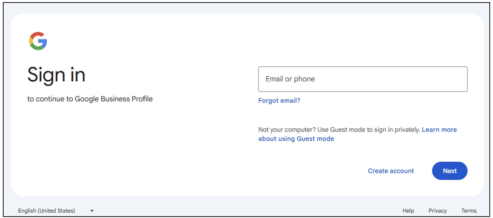Image resolution: width=493 pixels, height=218 pixels.
Task: Click the "English (United States)" language label
Action: point(47,211)
